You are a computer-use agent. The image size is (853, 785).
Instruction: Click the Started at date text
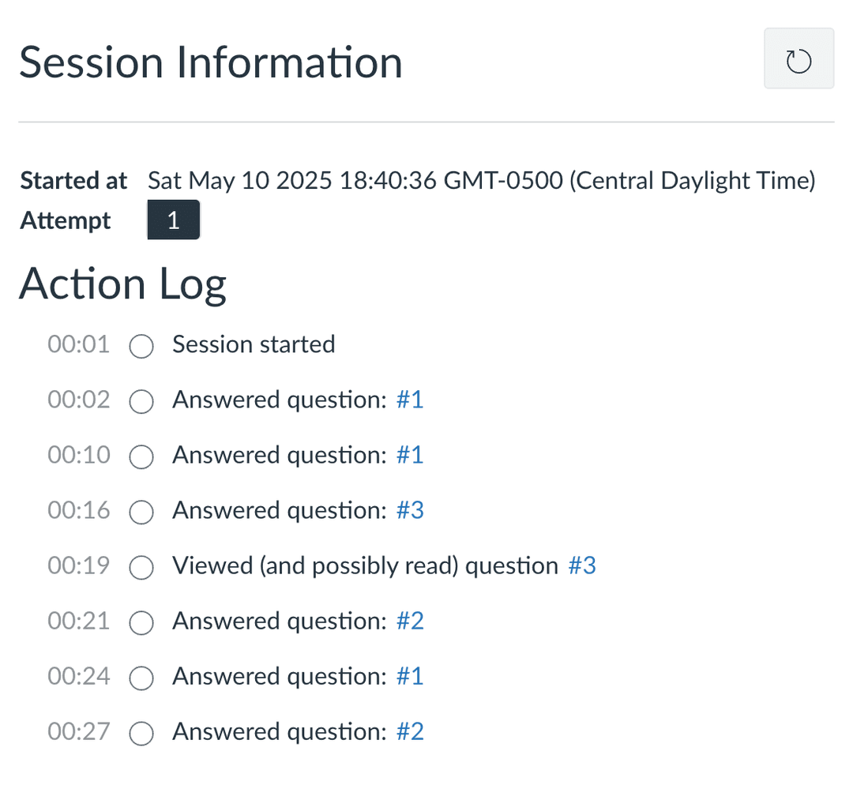[481, 181]
